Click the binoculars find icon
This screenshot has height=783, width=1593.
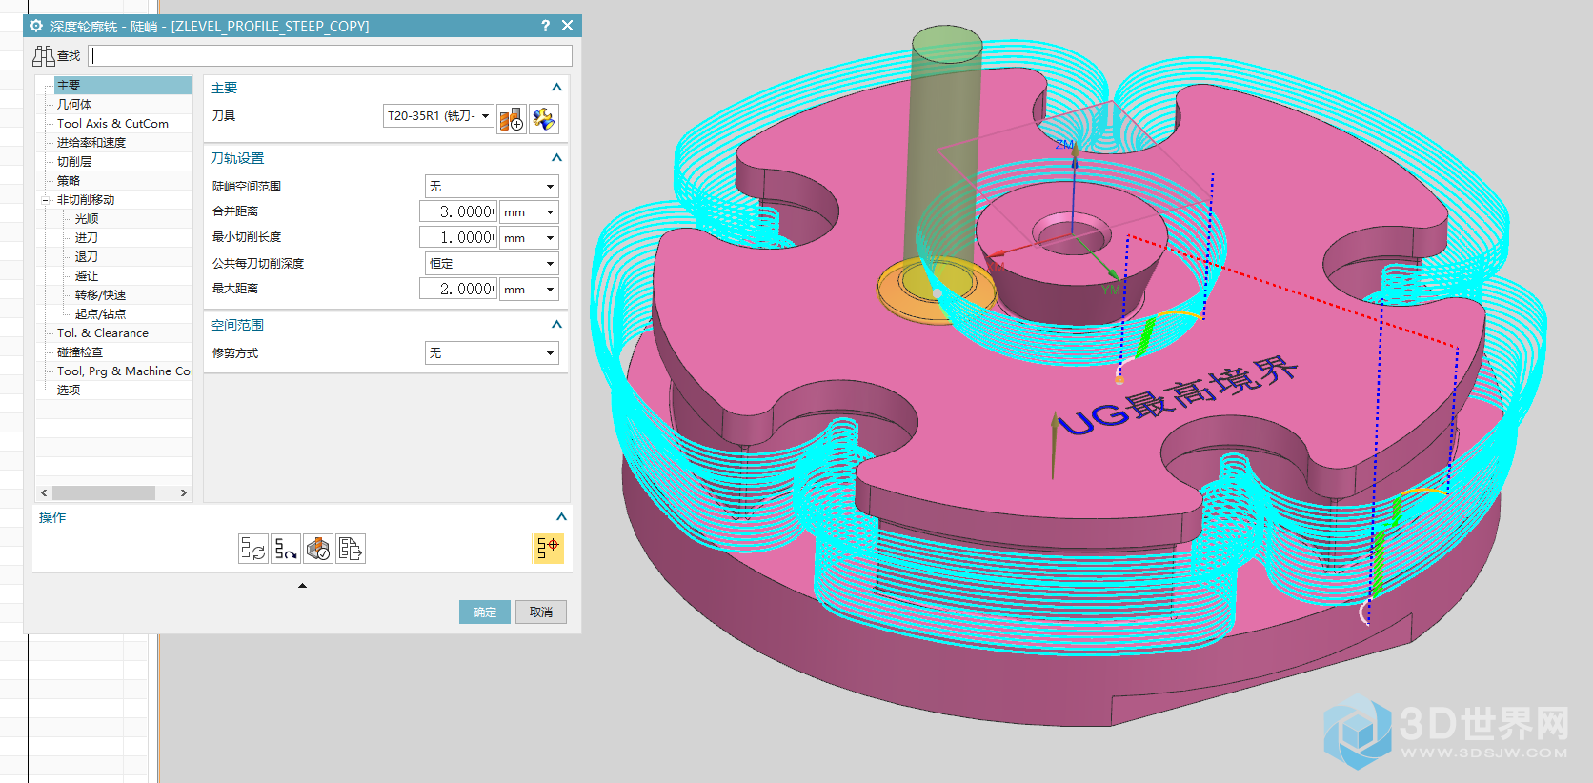44,56
